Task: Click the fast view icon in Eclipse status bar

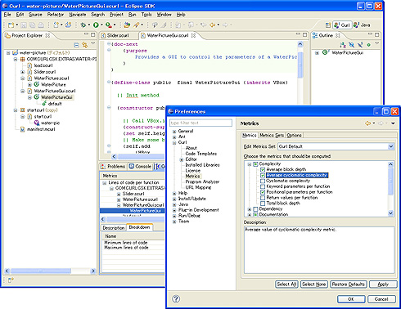Action: point(11,280)
